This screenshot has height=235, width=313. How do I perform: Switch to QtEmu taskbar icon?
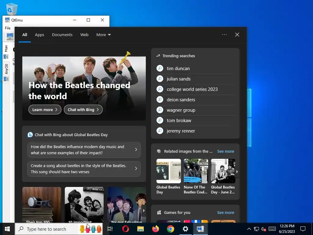tap(201, 229)
